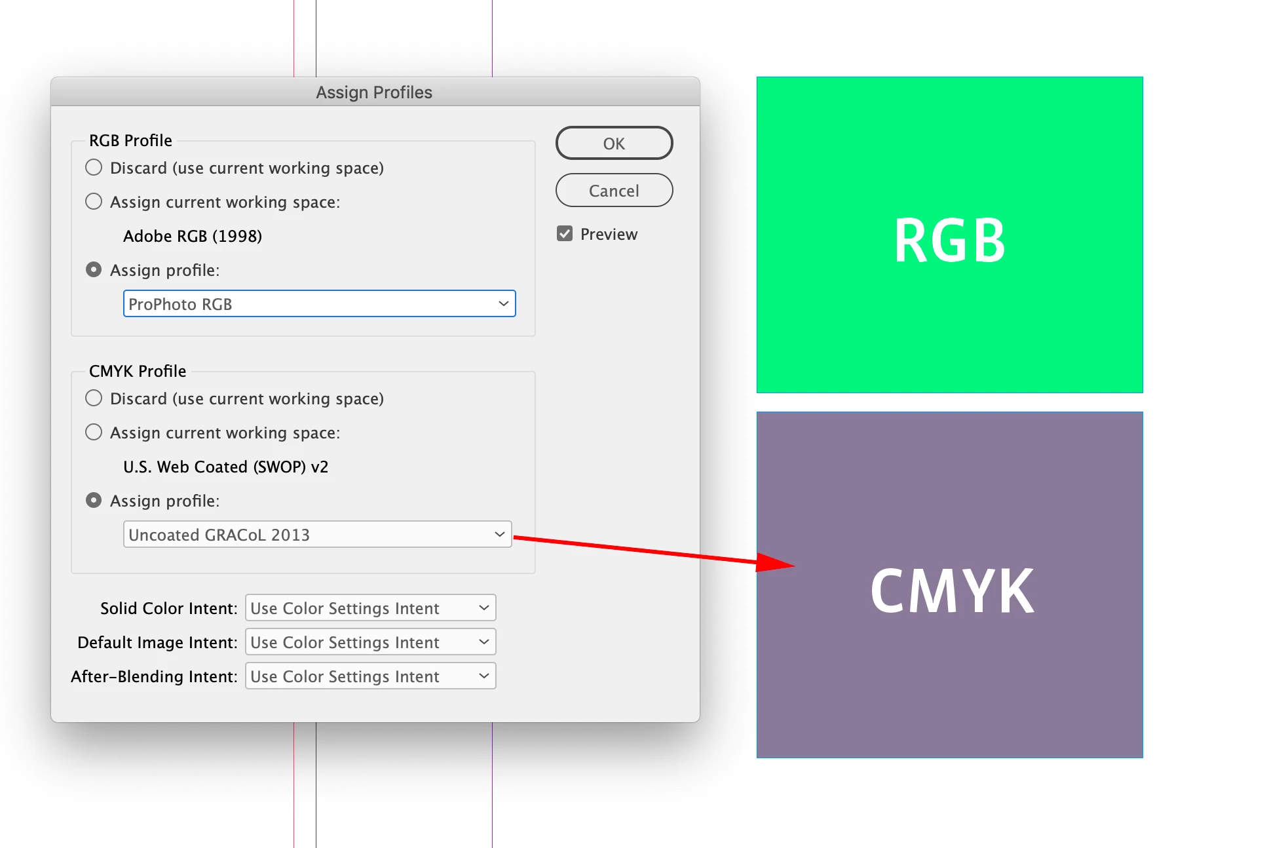Click the purple CMYK color rectangle
The image size is (1267, 848).
pos(949,695)
